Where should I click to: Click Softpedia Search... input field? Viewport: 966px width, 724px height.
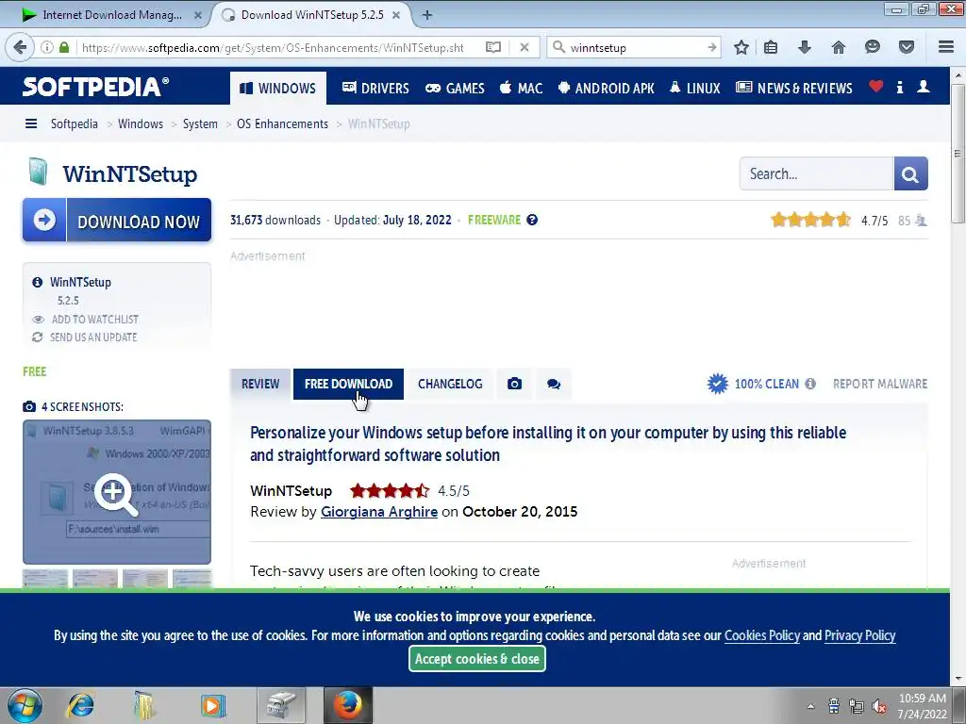point(816,174)
